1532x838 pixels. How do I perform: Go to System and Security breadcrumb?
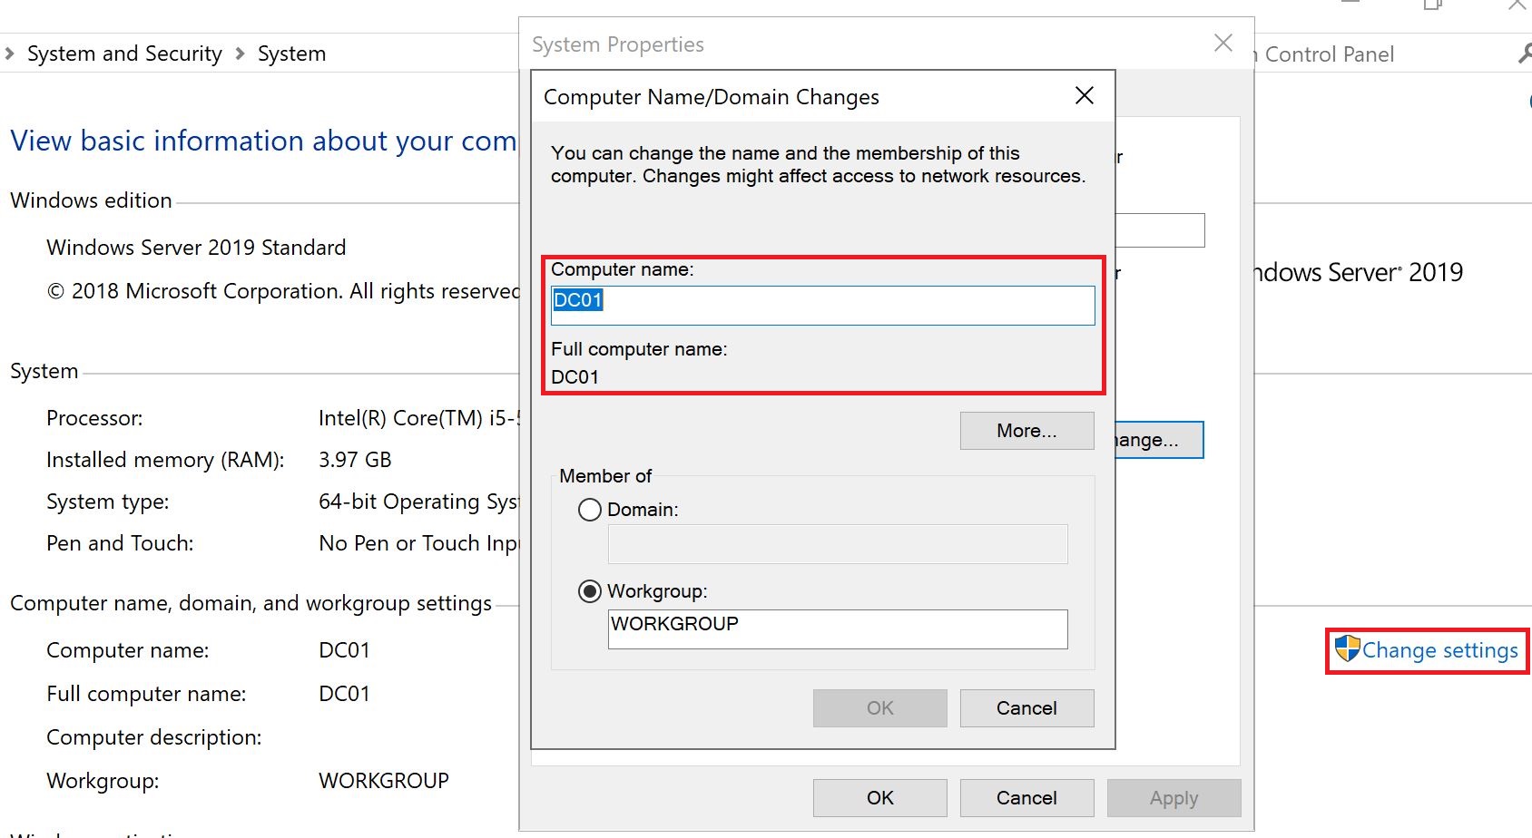pos(124,54)
